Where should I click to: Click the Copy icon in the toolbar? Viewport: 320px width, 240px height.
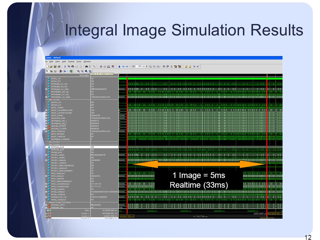pyautogui.click(x=69, y=67)
